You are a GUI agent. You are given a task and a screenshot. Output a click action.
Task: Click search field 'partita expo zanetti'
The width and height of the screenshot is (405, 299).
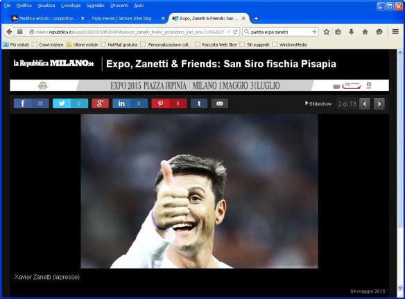[280, 32]
